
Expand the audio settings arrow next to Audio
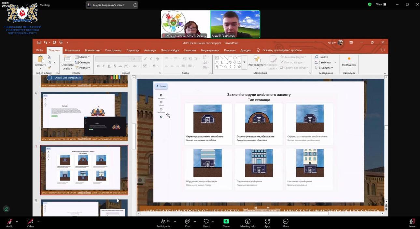[x=17, y=221]
